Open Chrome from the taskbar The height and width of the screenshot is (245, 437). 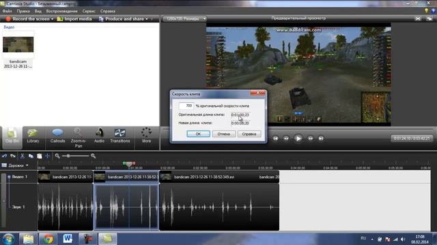click(x=48, y=239)
